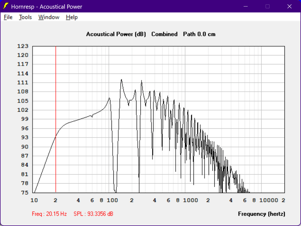The width and height of the screenshot is (301, 226).
Task: Click the 'Path 0.0 cm' label
Action: [199, 34]
